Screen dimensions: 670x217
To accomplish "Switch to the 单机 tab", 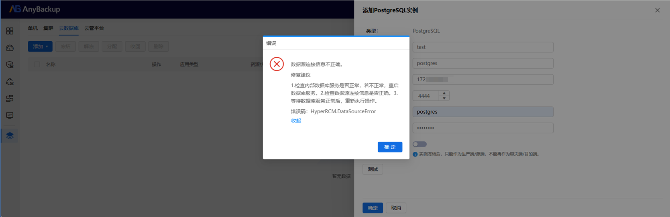I will (x=33, y=28).
